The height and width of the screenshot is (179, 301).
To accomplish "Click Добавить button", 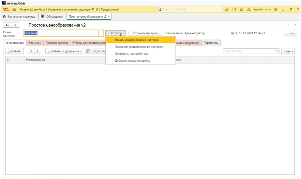I will pos(14,51).
